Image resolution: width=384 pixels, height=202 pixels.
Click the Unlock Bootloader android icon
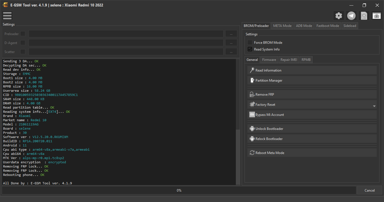252,128
